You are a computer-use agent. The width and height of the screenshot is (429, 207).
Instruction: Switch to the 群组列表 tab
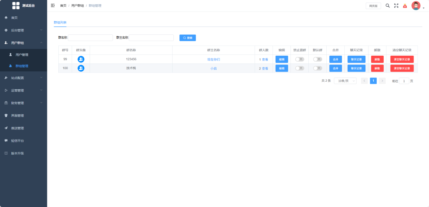[60, 22]
